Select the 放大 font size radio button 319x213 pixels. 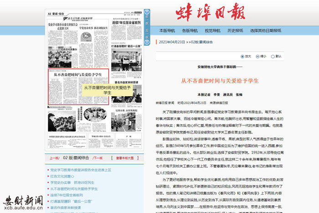coord(243,56)
